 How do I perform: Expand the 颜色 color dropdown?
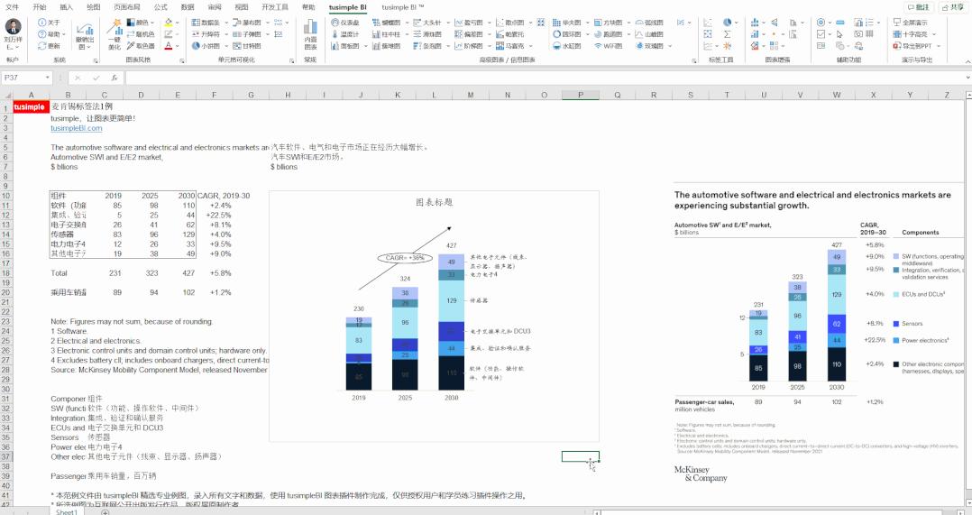(x=151, y=23)
